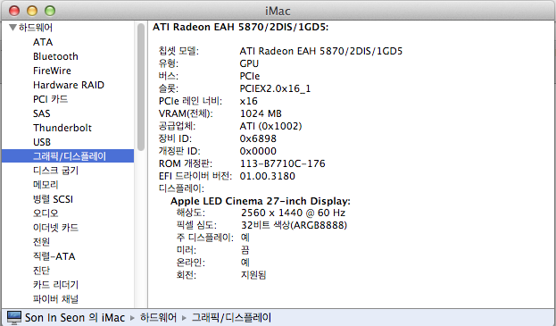The width and height of the screenshot is (556, 326).
Task: Open the 카드 리더기 section
Action: click(55, 285)
